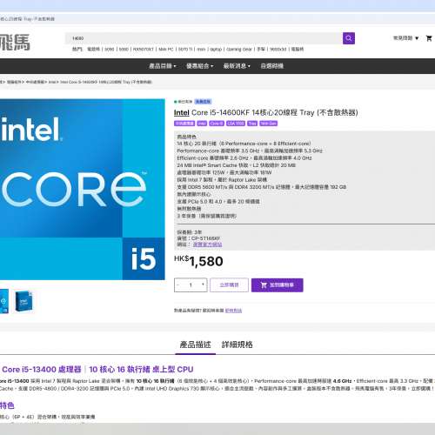The width and height of the screenshot is (435, 435).
Task: Go to the 自選砌機 page
Action: (271, 66)
